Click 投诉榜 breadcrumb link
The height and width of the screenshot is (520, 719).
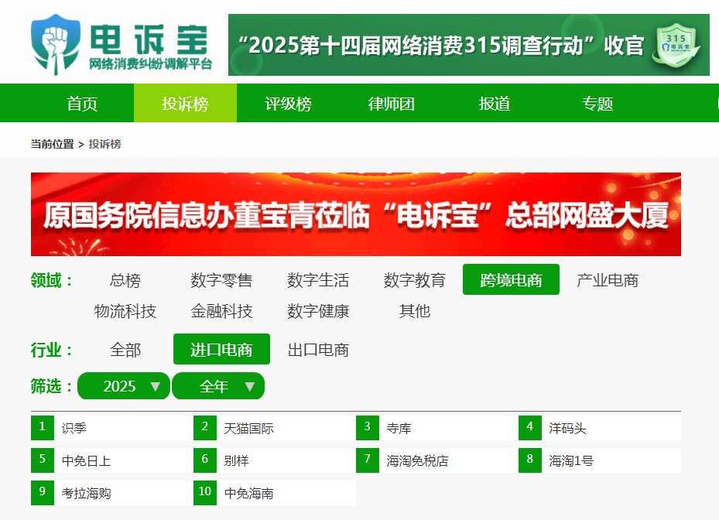pyautogui.click(x=104, y=144)
